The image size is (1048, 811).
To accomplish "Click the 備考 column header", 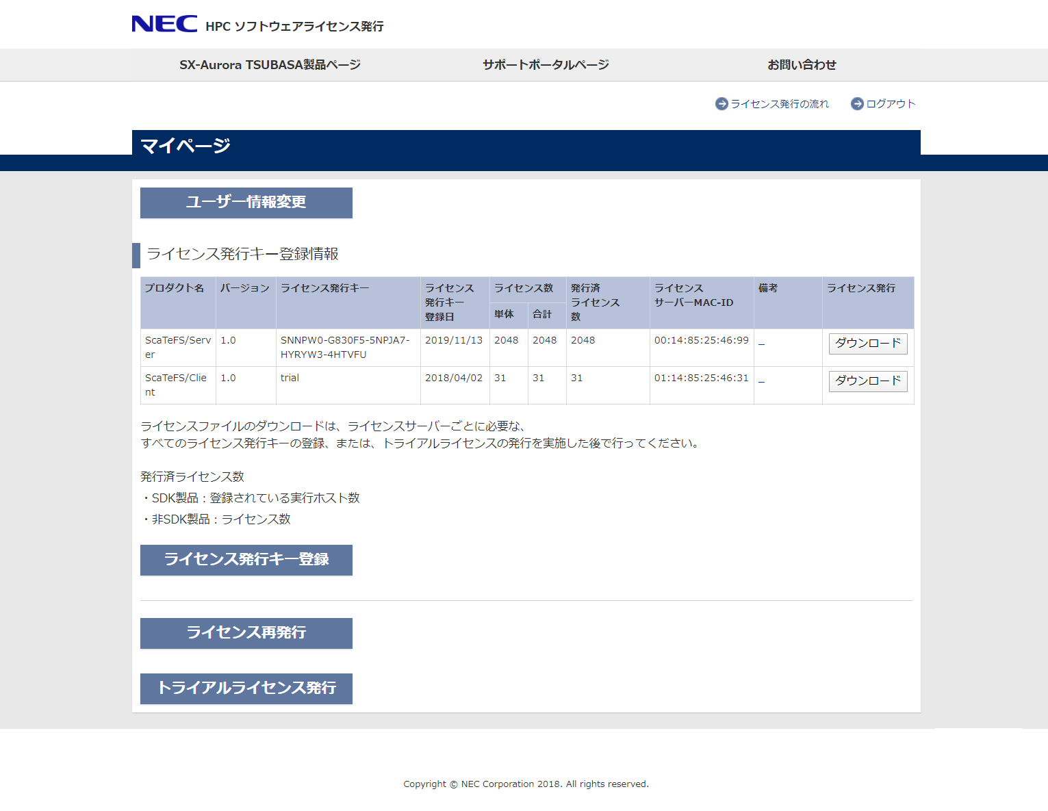I will pos(788,302).
